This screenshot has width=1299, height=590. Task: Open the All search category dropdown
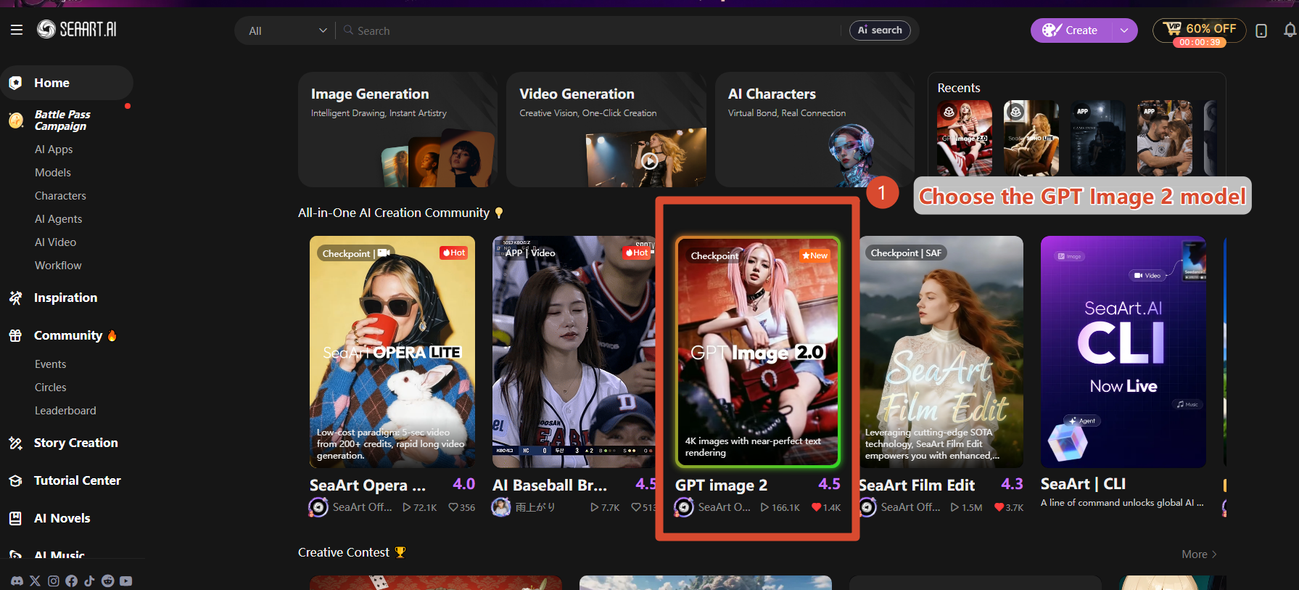pyautogui.click(x=287, y=30)
